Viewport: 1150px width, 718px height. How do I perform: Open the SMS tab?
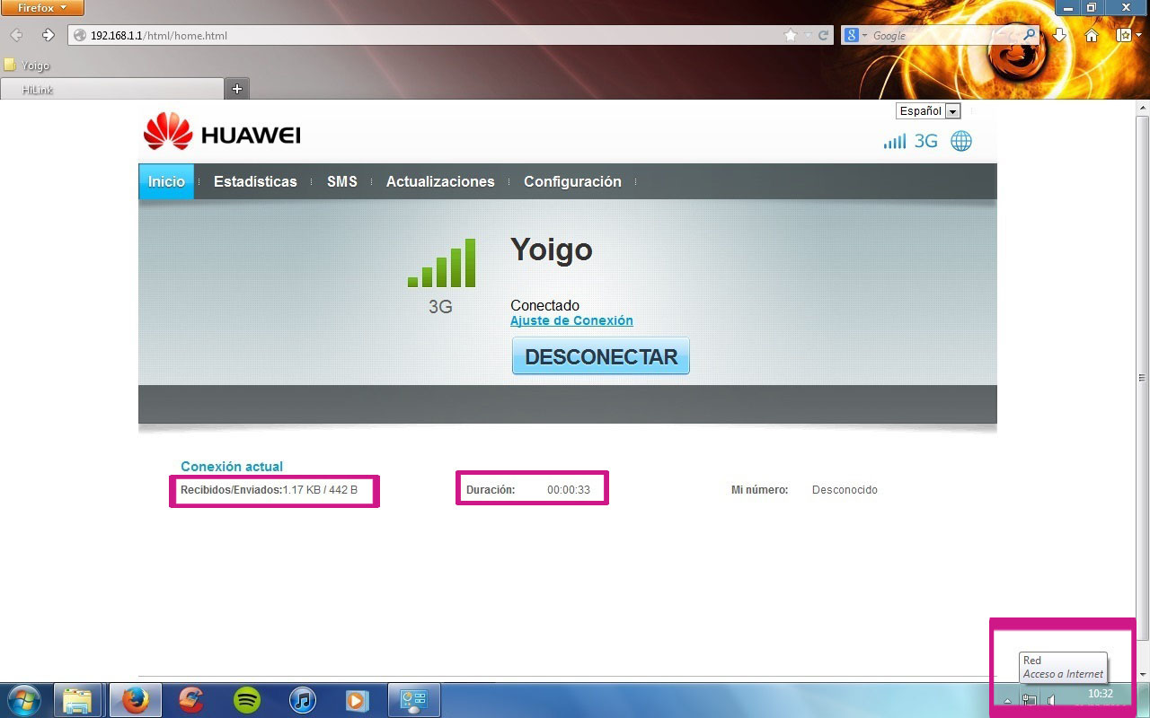coord(342,181)
